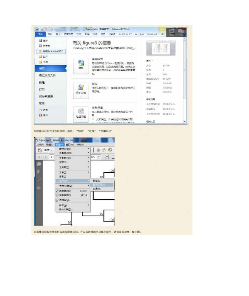Image resolution: width=249 pixels, height=296 pixels.
Task: Click the highlight text tool icon
Action: click(x=110, y=150)
